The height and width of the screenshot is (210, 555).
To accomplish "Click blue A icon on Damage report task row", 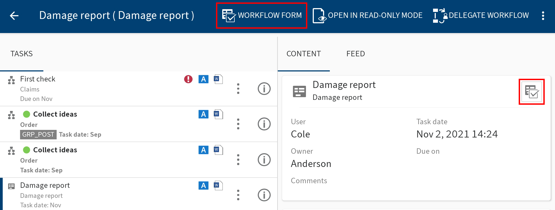I will coord(204,186).
